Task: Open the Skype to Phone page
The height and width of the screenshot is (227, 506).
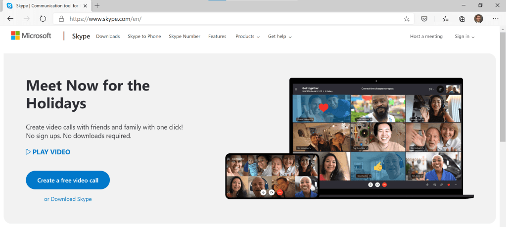Action: coord(144,37)
